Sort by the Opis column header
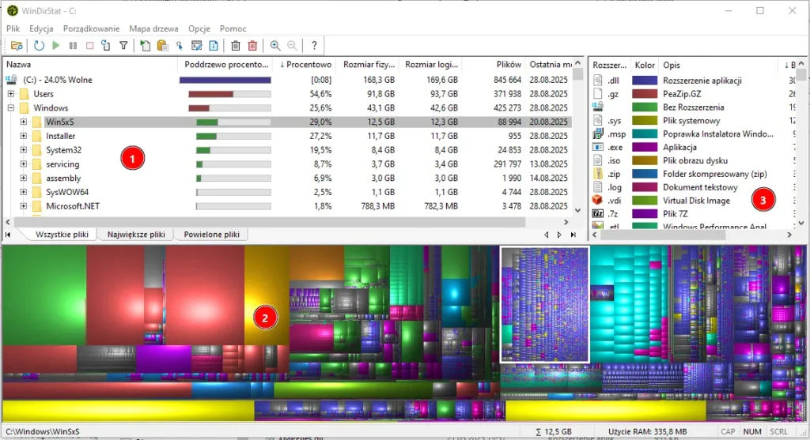Image resolution: width=810 pixels, height=440 pixels. 717,65
